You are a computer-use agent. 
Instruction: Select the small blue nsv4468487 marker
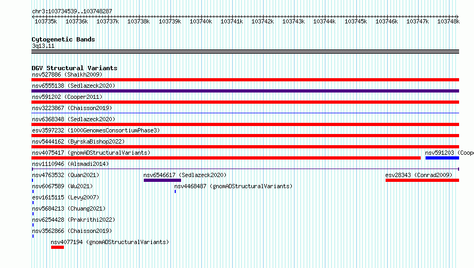tap(175, 191)
